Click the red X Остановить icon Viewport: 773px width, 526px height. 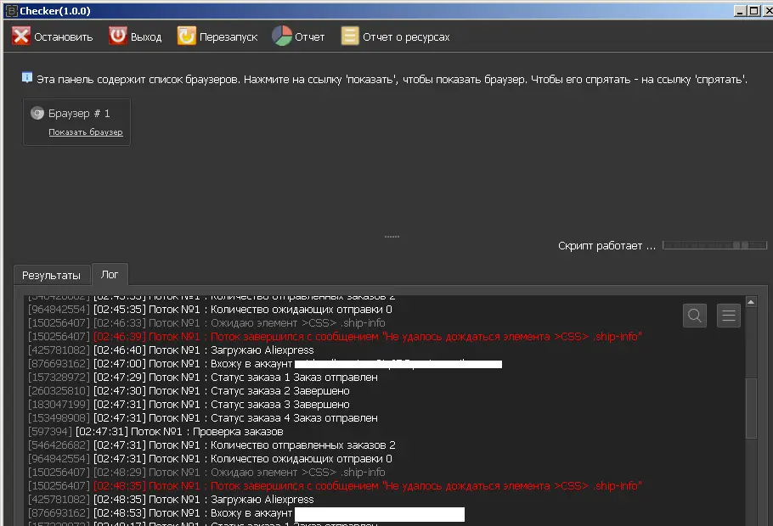click(x=21, y=36)
